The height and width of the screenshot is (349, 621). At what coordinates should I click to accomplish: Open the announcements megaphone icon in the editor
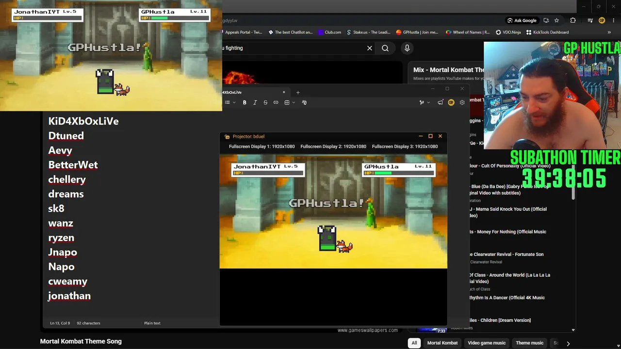click(440, 102)
